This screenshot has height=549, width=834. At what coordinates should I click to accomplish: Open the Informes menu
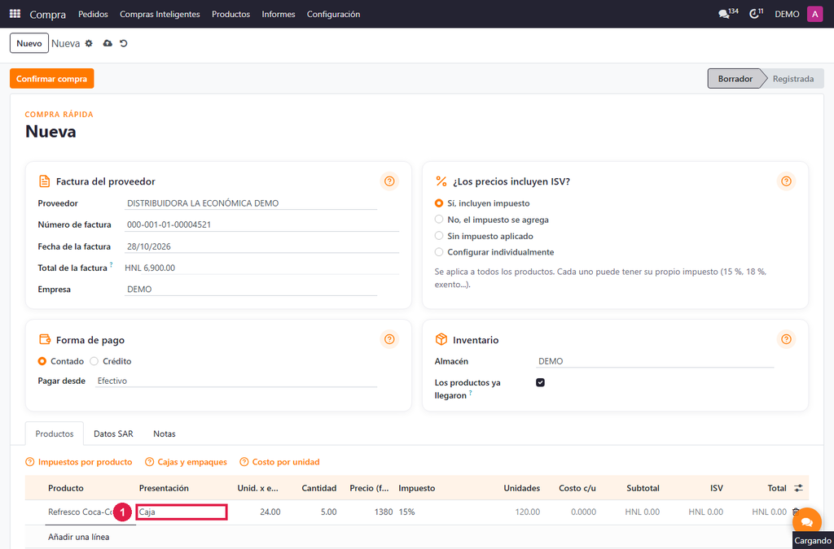tap(279, 14)
